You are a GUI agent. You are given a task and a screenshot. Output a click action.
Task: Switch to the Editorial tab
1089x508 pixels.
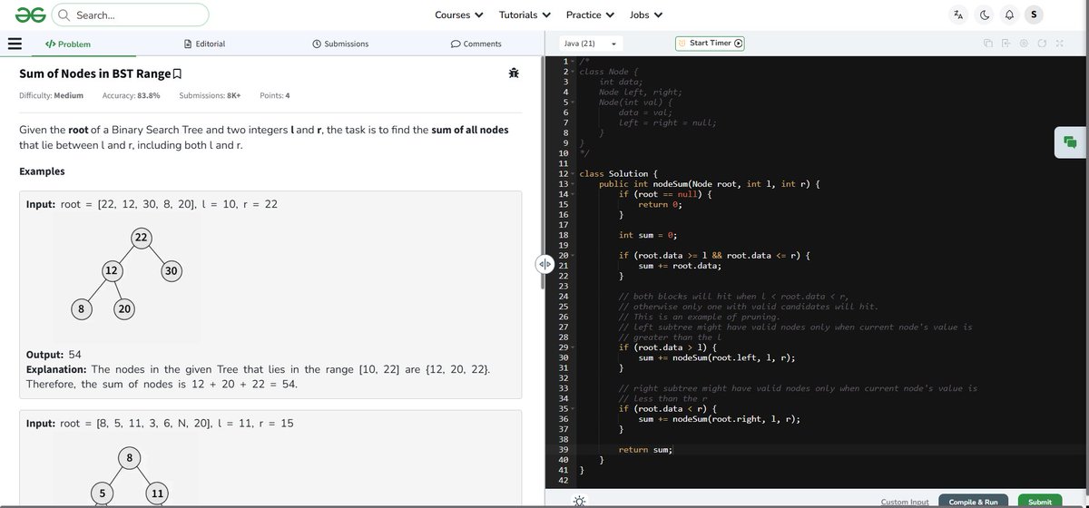tap(204, 44)
